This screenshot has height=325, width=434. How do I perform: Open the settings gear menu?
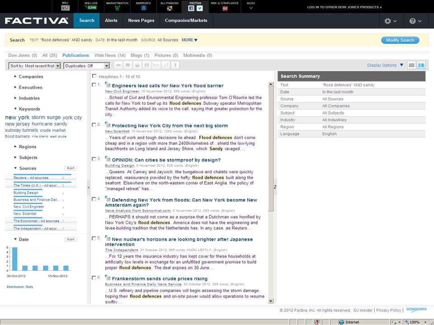(x=391, y=21)
